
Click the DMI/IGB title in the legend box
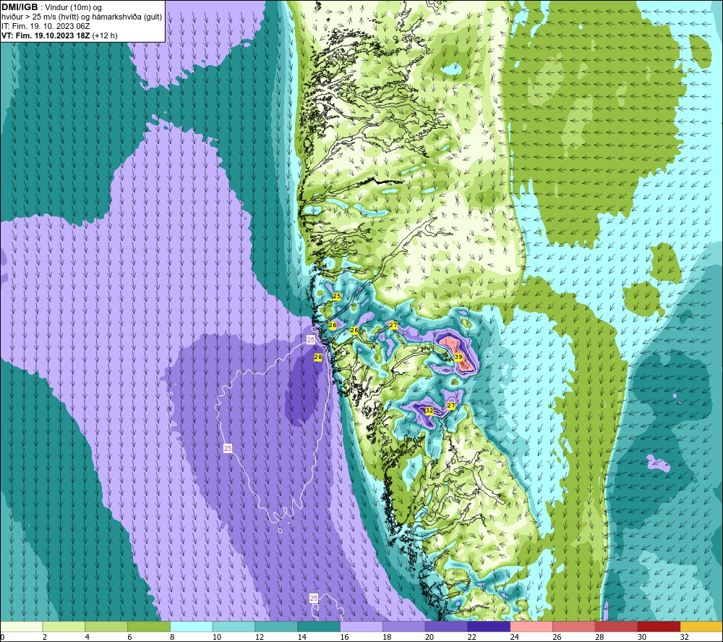(x=20, y=7)
